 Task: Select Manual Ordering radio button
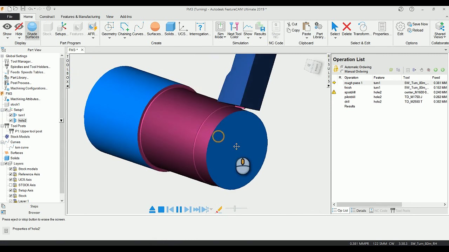[x=342, y=72]
